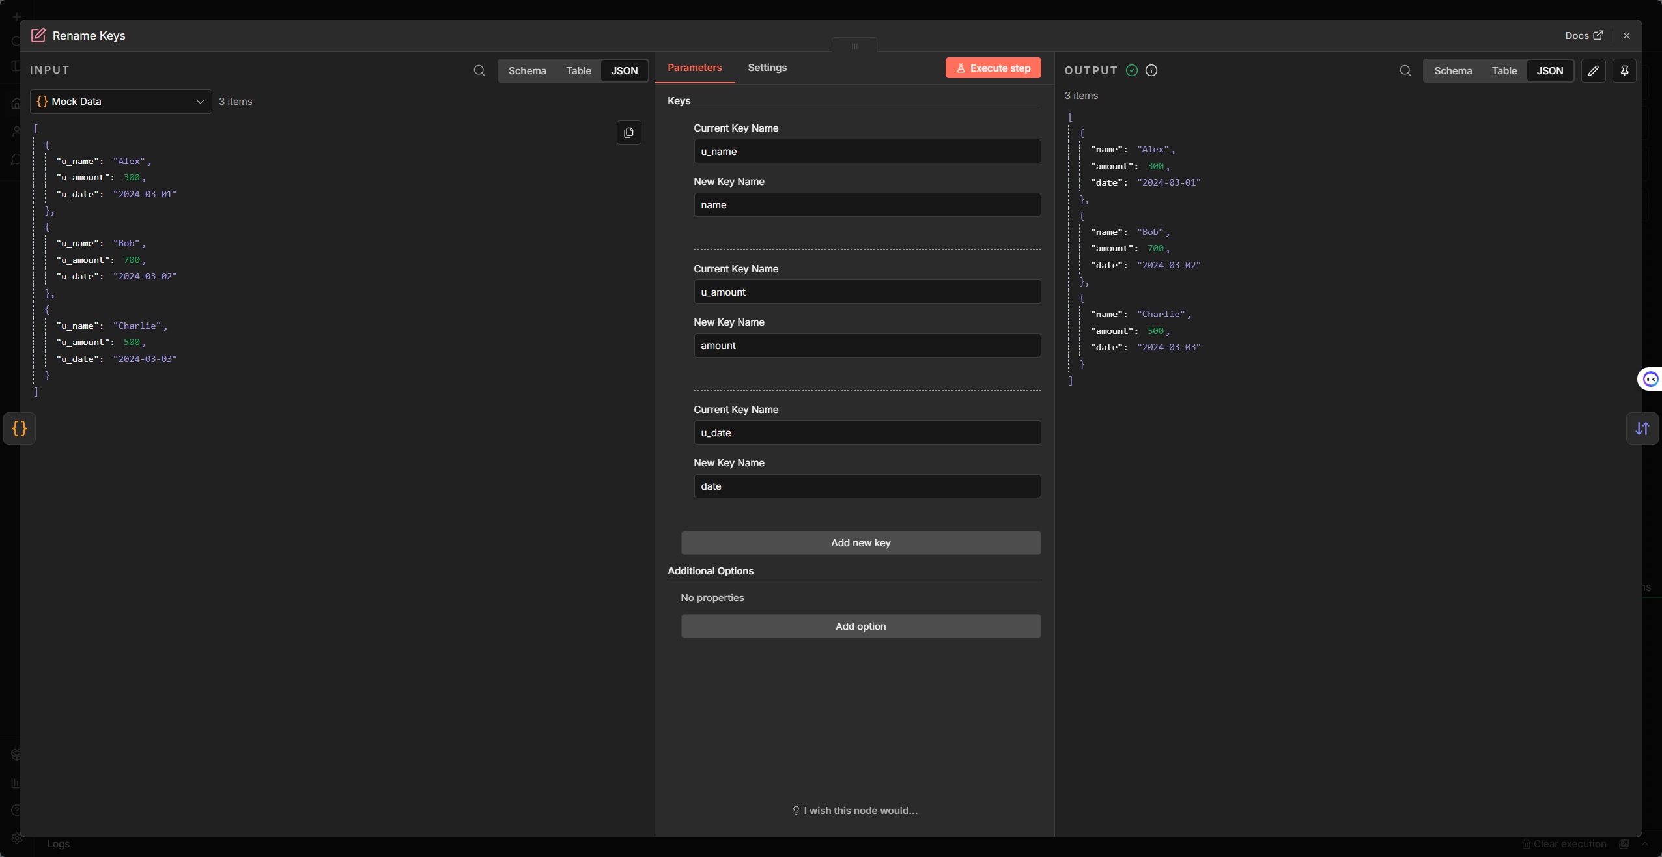Select the Parameters tab
The width and height of the screenshot is (1662, 857).
(x=694, y=68)
